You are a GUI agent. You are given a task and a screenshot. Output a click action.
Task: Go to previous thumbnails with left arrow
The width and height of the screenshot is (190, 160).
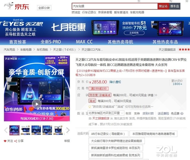[x=6, y=130]
